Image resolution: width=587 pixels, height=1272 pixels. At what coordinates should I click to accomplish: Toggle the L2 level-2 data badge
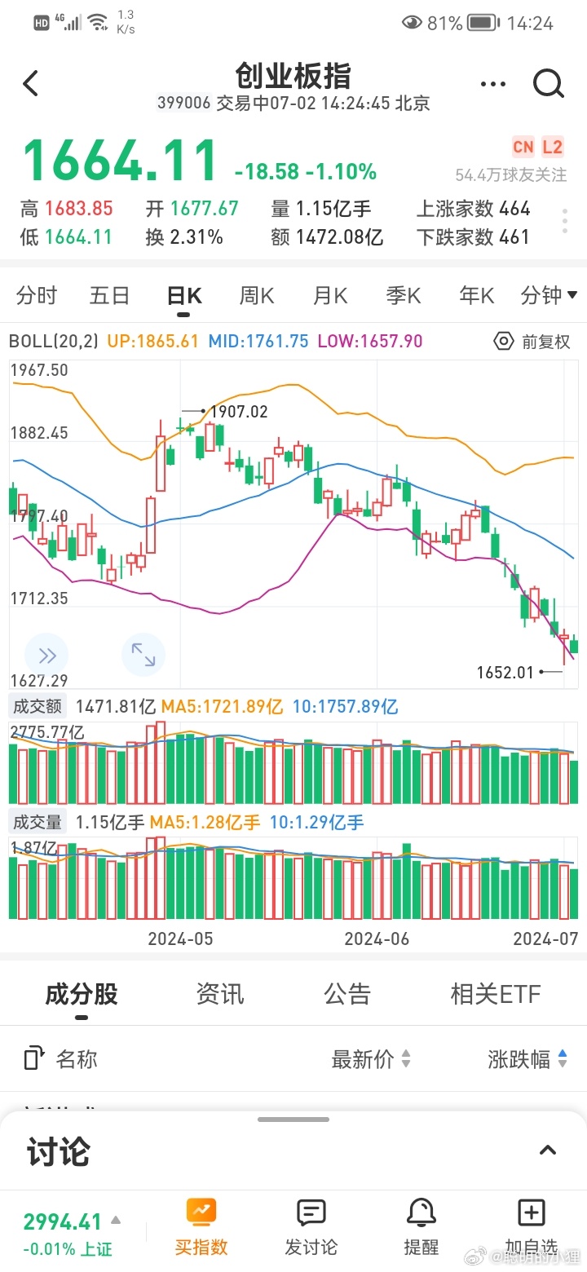(x=552, y=147)
